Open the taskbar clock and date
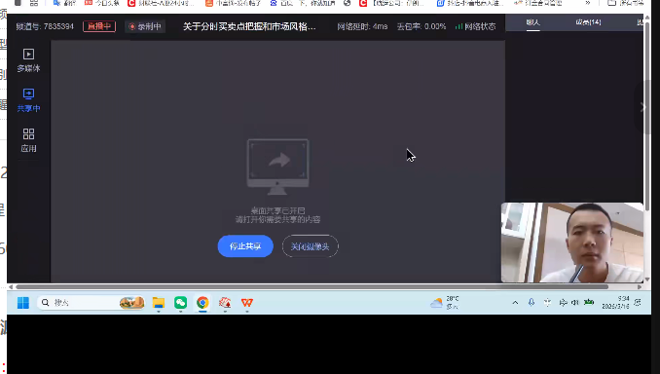Screen dimensions: 660x374 [615, 302]
